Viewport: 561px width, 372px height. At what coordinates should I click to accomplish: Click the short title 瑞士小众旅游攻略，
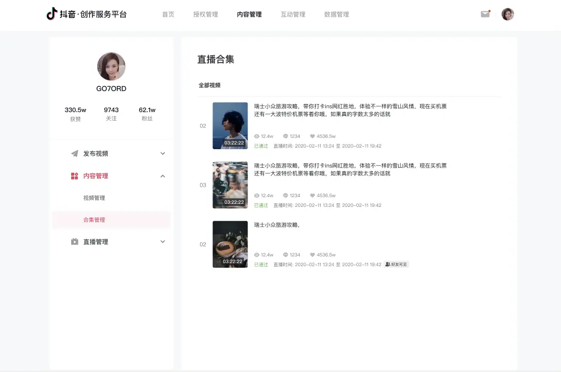[x=277, y=225]
